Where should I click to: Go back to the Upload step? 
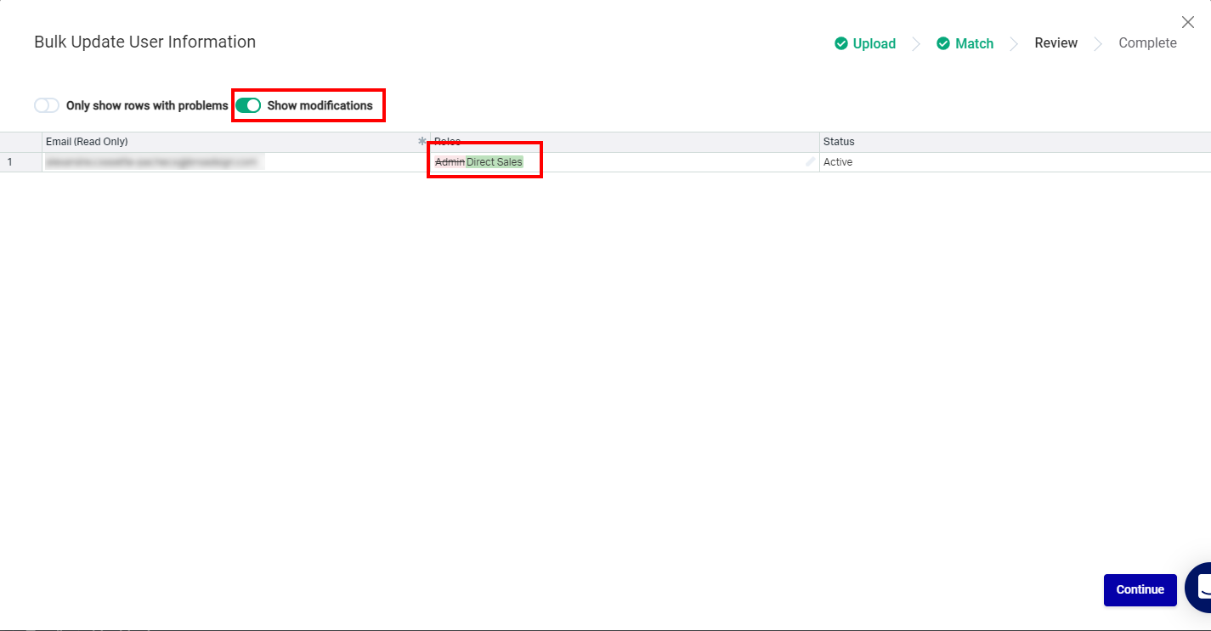874,43
